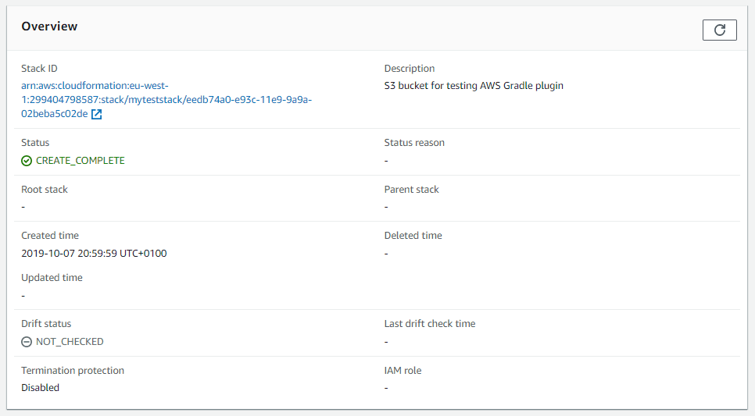Screen dimensions: 755x416
Task: Click the green check icon next to CREATE_COMPLETE
Action: coord(27,161)
